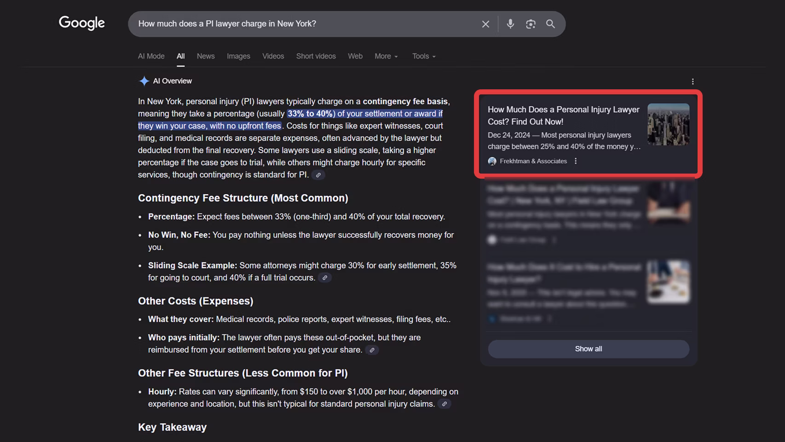Click 'Contingency Fee Structure (Most Common)' heading
Image resolution: width=785 pixels, height=442 pixels.
coord(243,198)
